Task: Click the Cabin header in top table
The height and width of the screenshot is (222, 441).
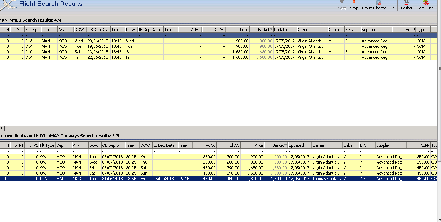Action: [x=336, y=30]
